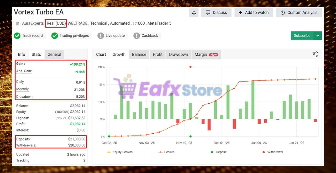Viewport: 336px width, 173px height.
Task: Open the chart filter sliders icon
Action: click(x=315, y=54)
